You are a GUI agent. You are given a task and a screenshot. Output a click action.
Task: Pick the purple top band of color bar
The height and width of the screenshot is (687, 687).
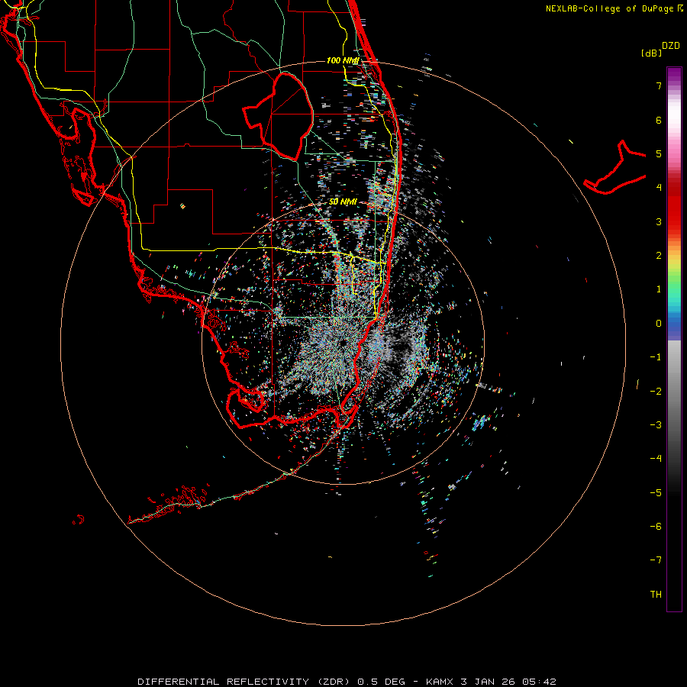[x=674, y=76]
